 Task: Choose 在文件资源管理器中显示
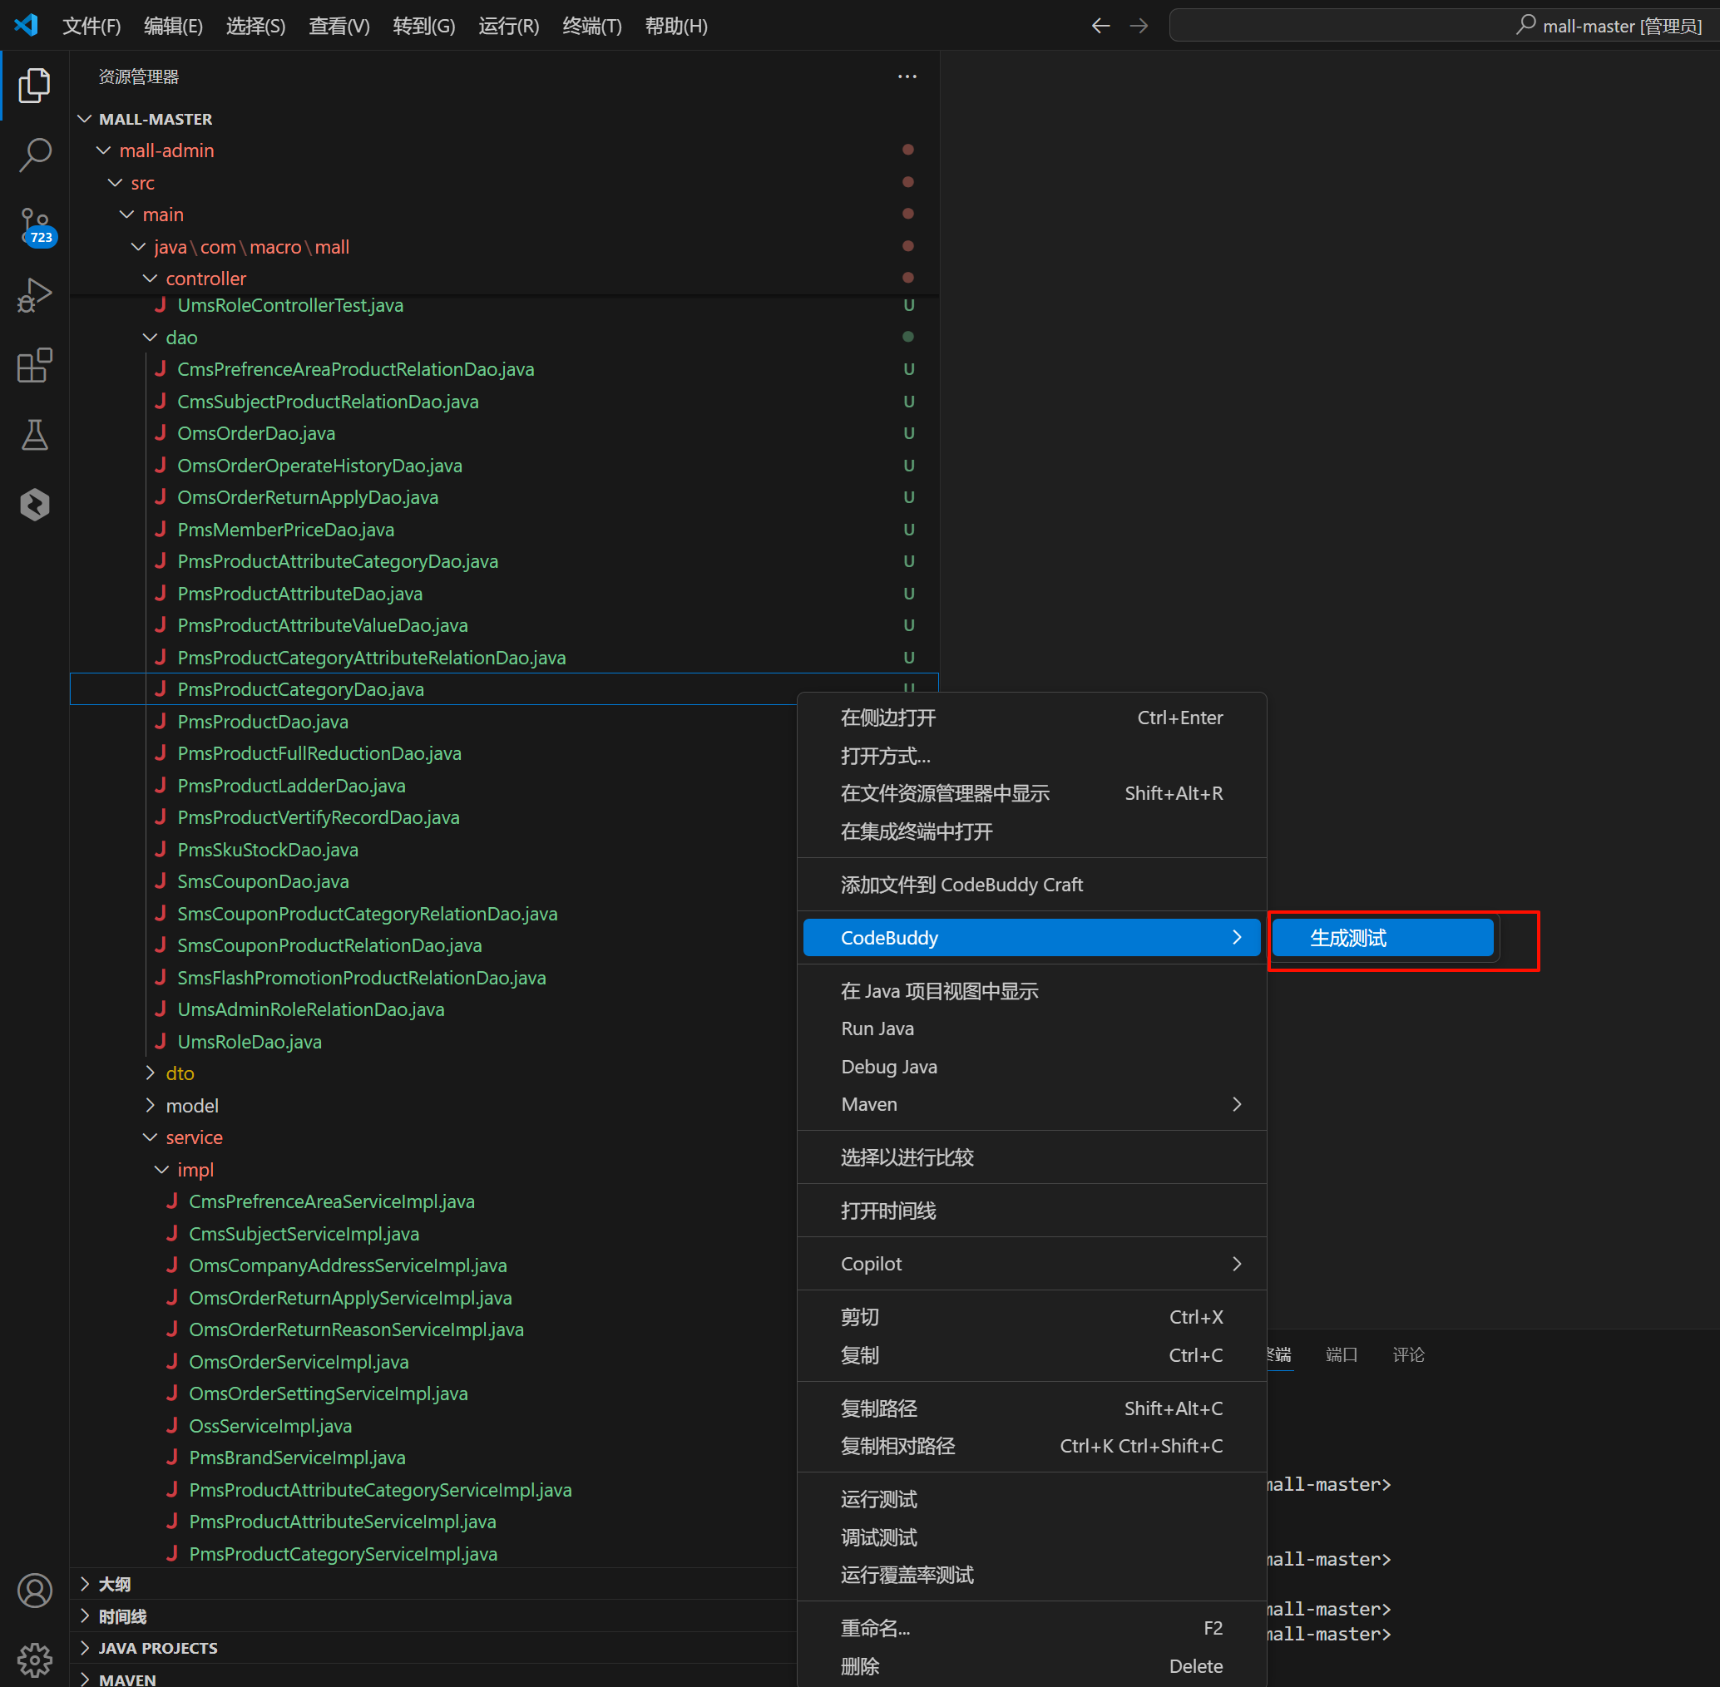coord(1031,793)
